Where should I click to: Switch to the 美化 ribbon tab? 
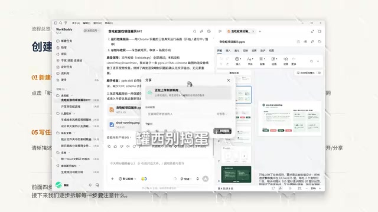click(237, 51)
